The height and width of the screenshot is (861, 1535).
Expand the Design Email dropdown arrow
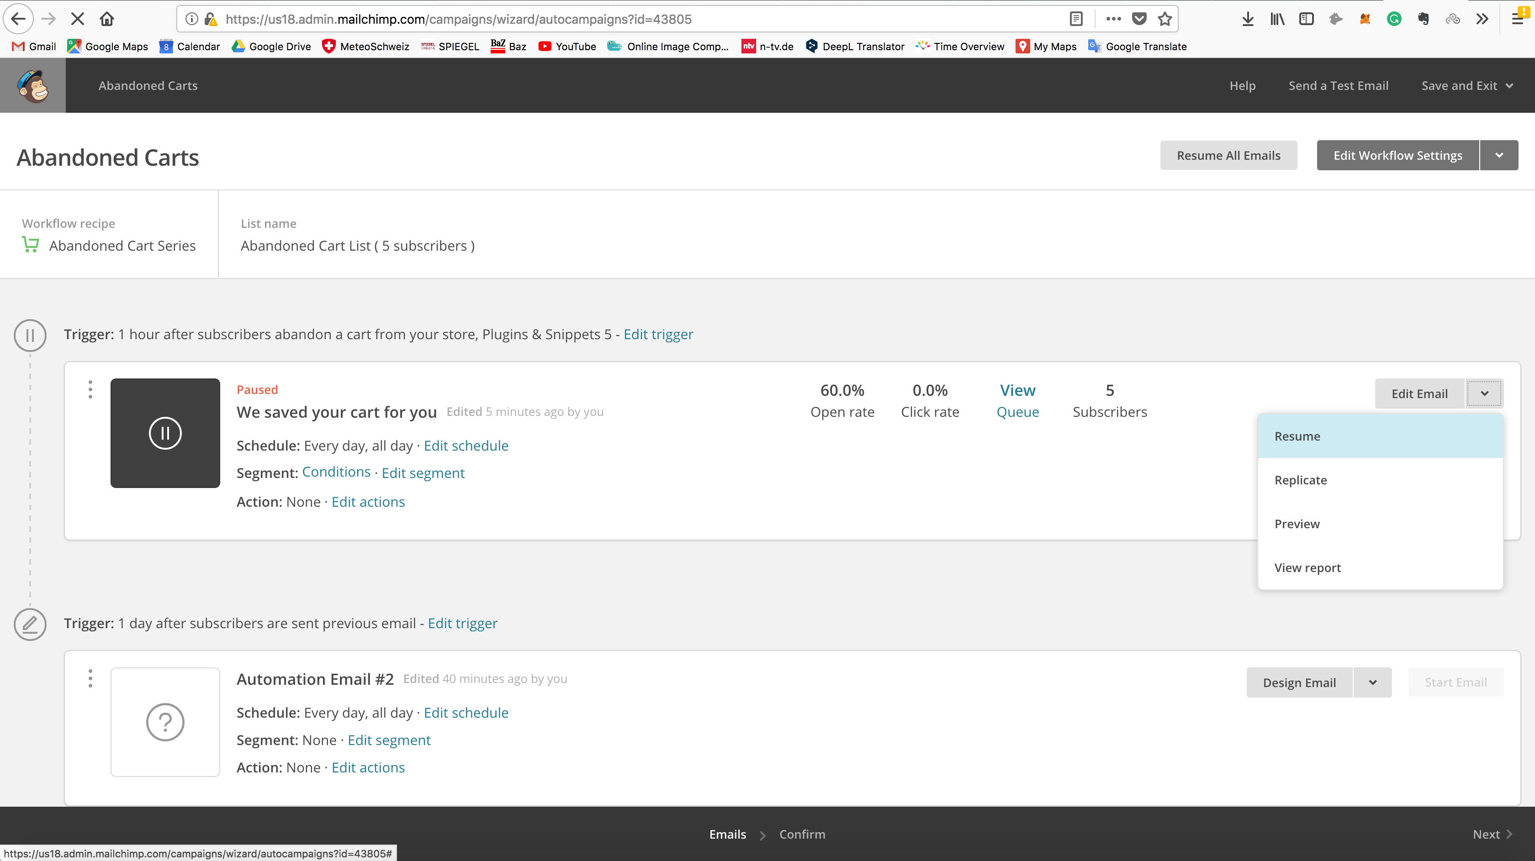point(1373,682)
